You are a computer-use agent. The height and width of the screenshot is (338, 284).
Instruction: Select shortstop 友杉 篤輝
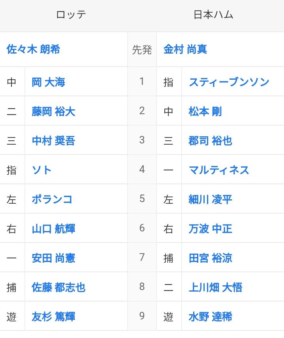click(x=53, y=317)
